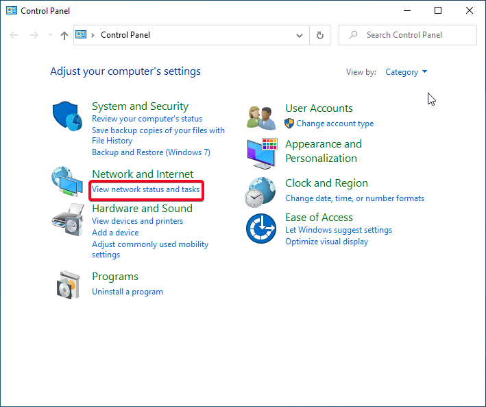Click the Clock and Region globe icon
486x407 pixels.
261,192
